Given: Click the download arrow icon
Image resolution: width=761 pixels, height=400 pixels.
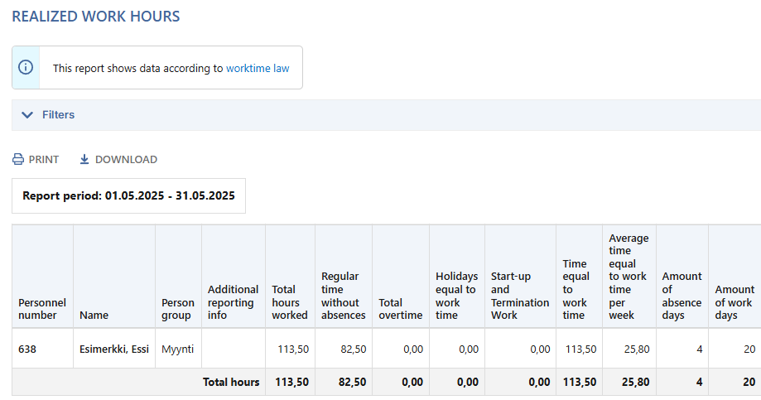Looking at the screenshot, I should coord(84,159).
